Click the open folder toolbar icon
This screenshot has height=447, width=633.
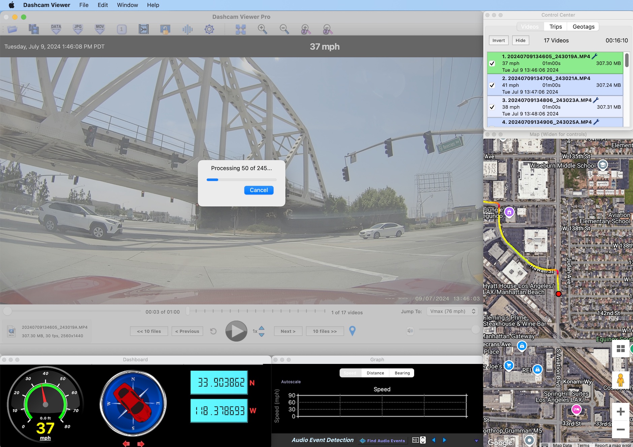point(12,29)
